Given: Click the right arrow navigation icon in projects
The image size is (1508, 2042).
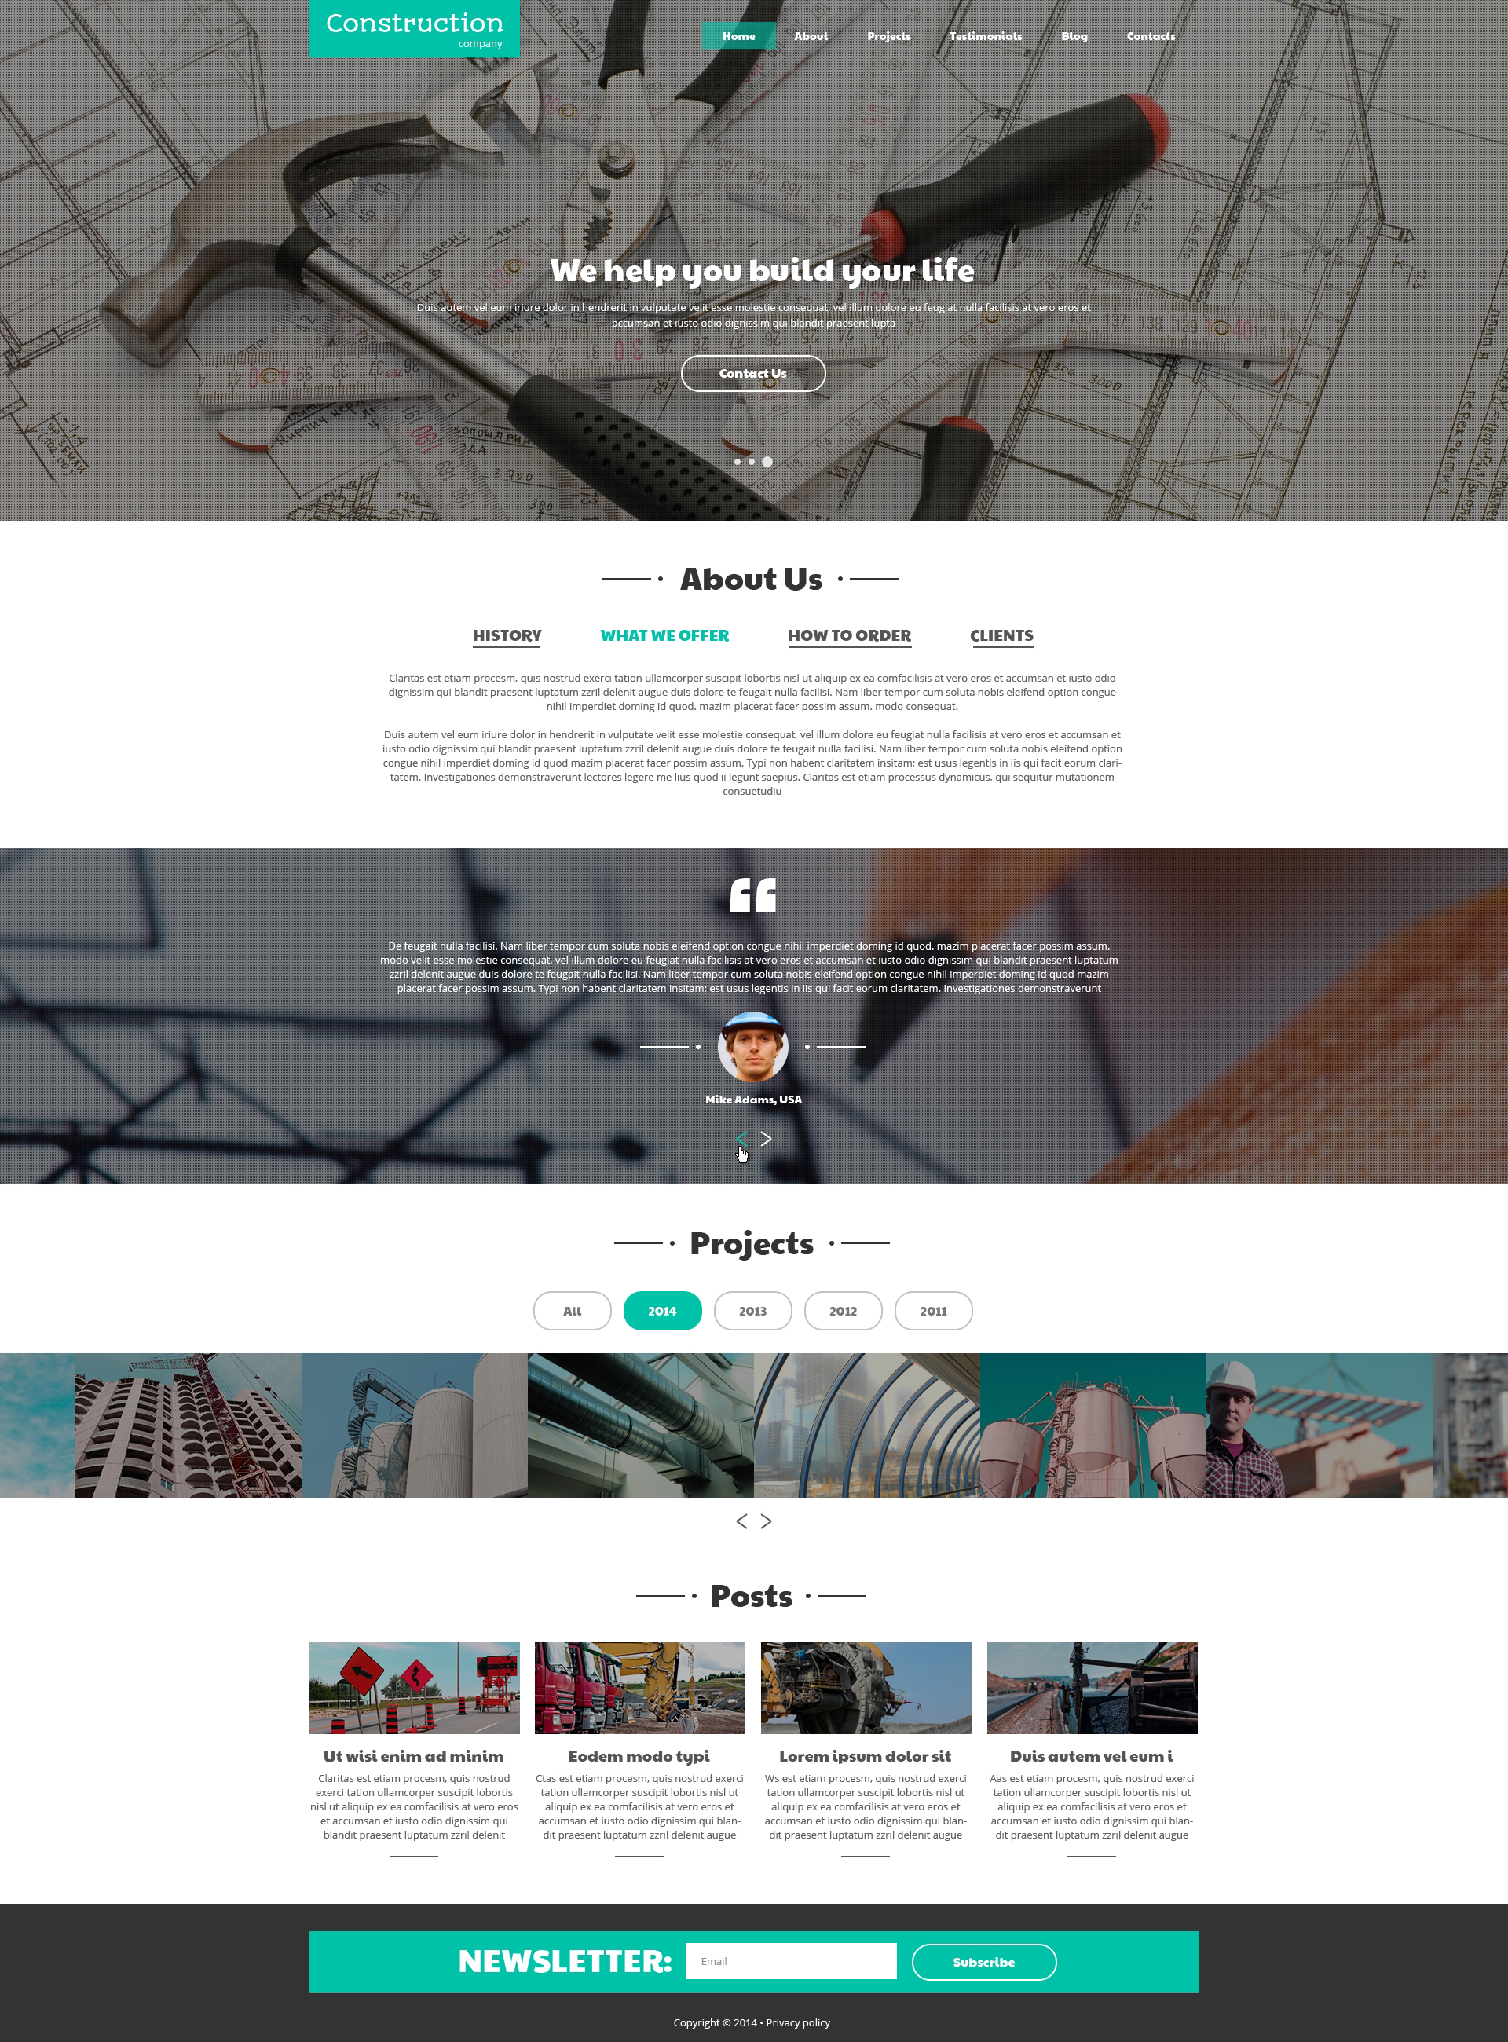Looking at the screenshot, I should point(766,1522).
